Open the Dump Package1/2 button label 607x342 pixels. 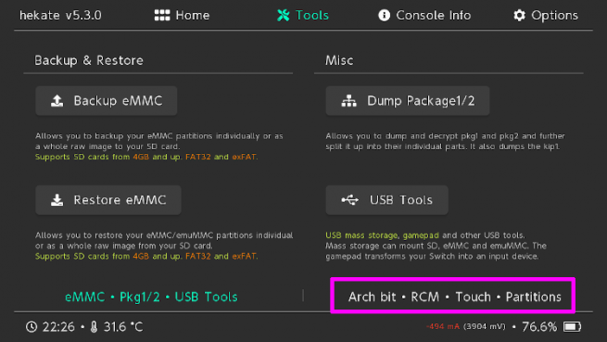(421, 101)
